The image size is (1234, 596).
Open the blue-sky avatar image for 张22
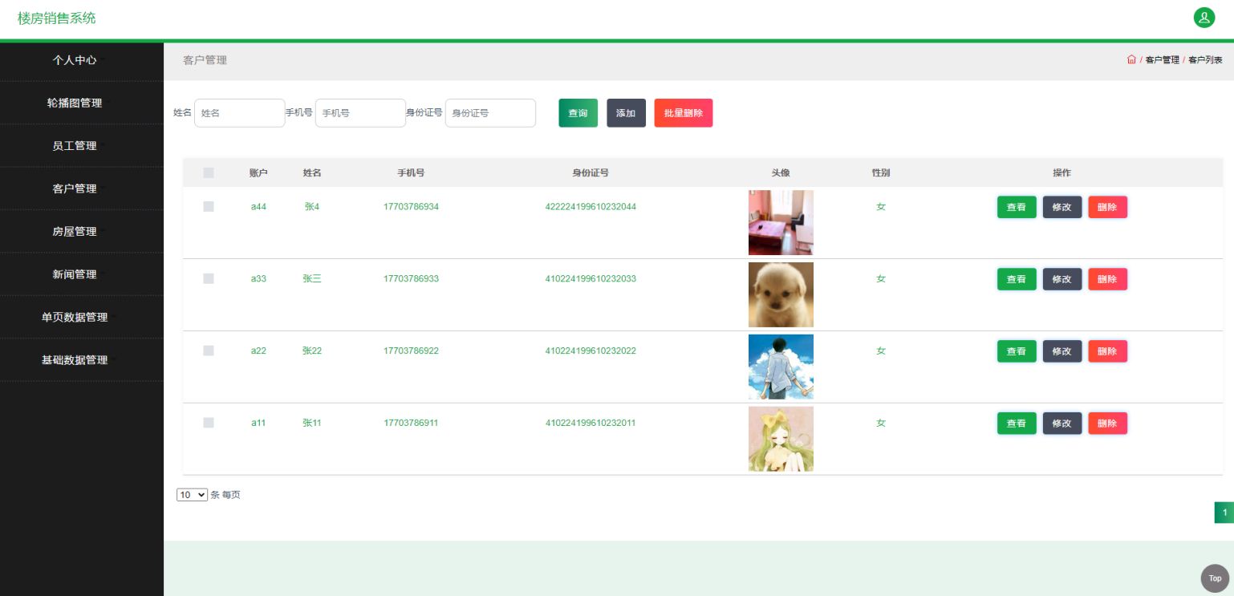781,367
